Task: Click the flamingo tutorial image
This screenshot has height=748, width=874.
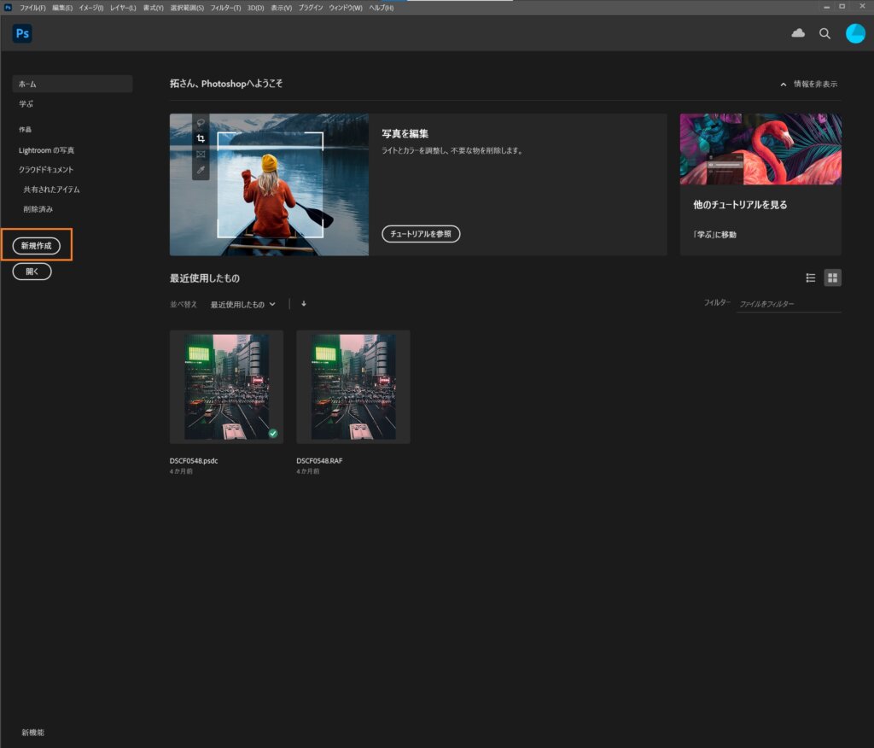Action: 760,149
